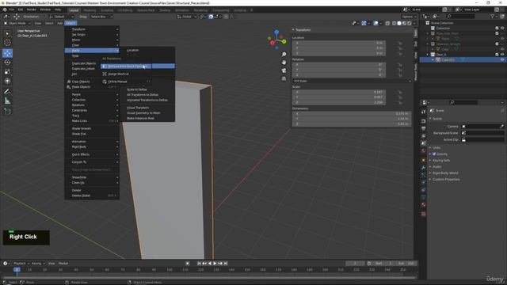This screenshot has width=507, height=285.
Task: Click current frame marker on timeline
Action: pyautogui.click(x=17, y=269)
